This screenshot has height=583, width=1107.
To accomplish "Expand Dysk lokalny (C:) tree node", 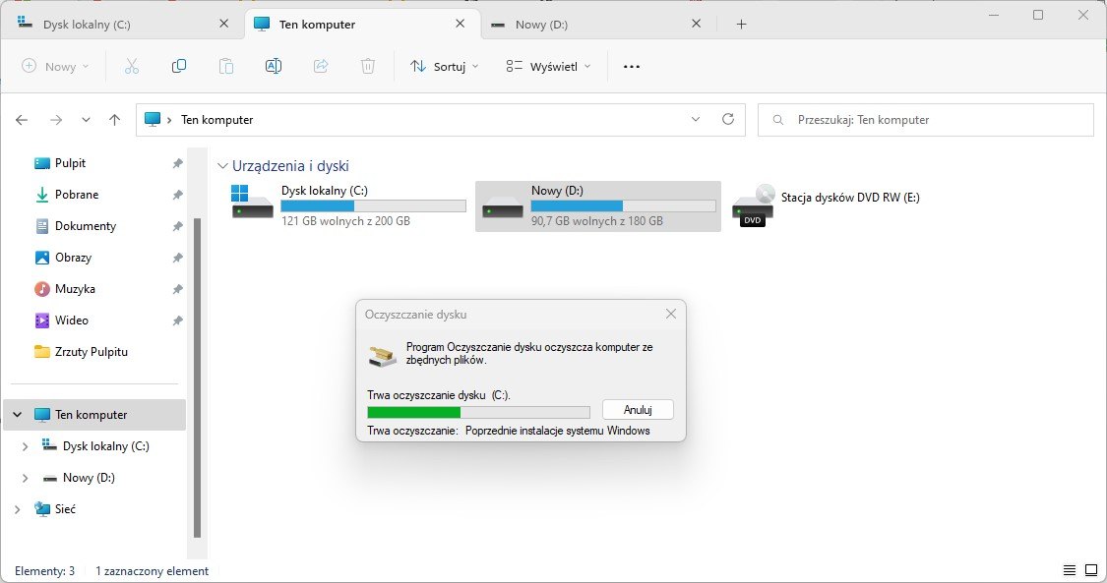I will tap(26, 446).
